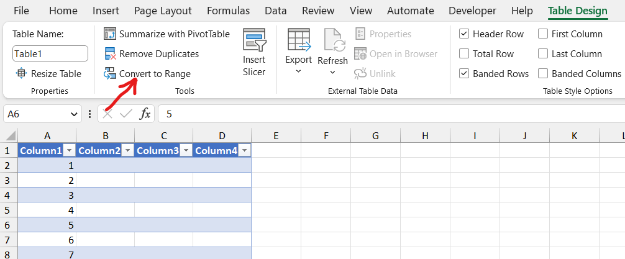Click the Convert to Range icon

click(x=110, y=74)
